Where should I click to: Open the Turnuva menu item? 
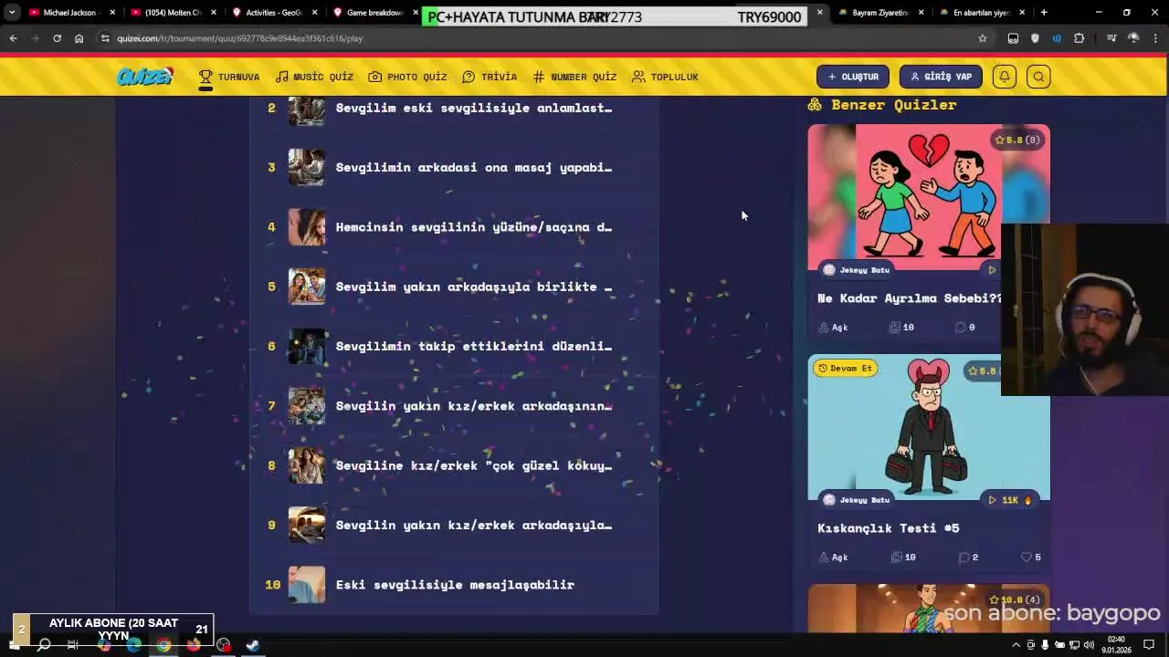click(x=229, y=77)
